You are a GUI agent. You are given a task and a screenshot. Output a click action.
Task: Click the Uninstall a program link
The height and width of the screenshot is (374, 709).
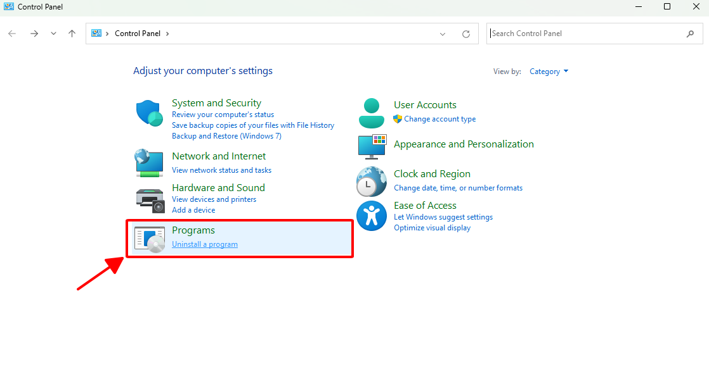coord(205,244)
